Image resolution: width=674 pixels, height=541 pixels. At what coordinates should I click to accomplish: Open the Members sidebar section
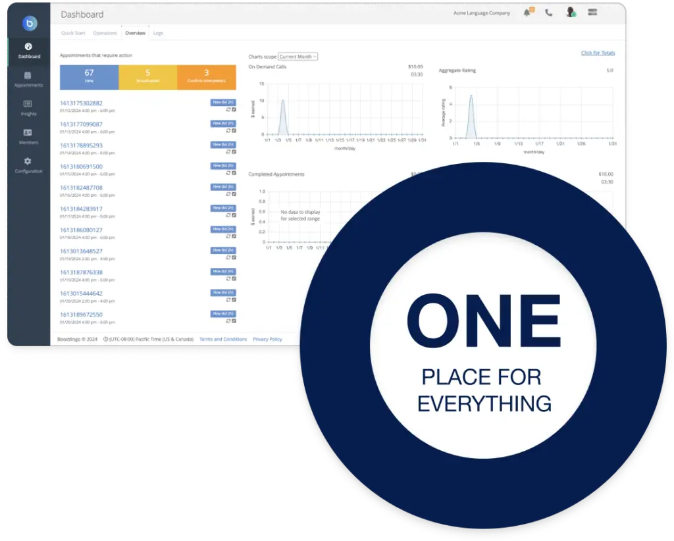(28, 137)
